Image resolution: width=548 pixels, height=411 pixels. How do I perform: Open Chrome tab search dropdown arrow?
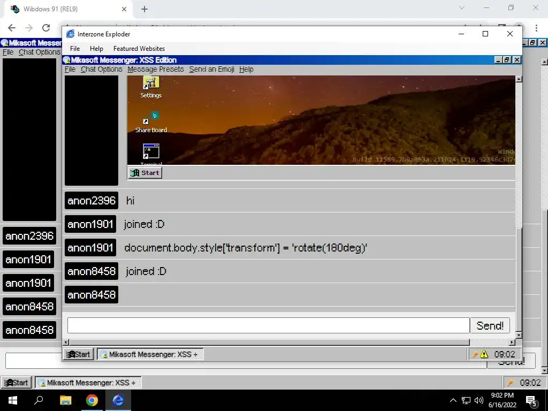462,7
